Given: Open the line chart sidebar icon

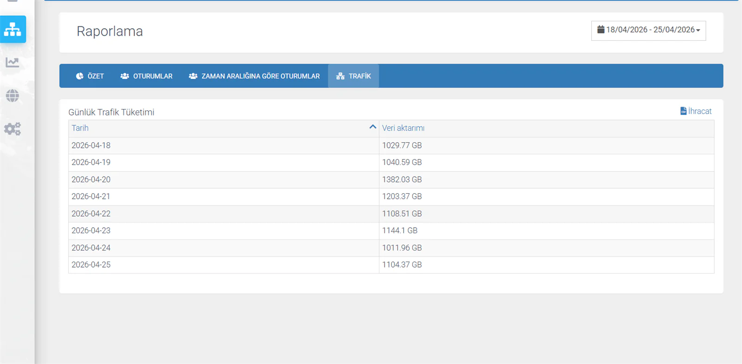Looking at the screenshot, I should pyautogui.click(x=13, y=62).
